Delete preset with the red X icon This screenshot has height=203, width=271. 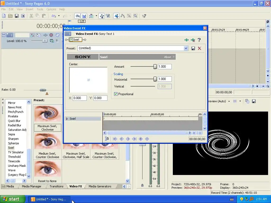coord(200,48)
